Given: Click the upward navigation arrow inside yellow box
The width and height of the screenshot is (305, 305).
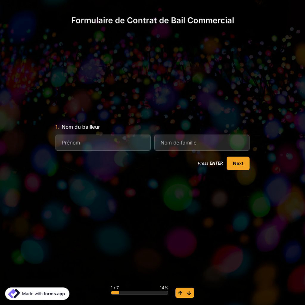Looking at the screenshot, I should tap(180, 293).
